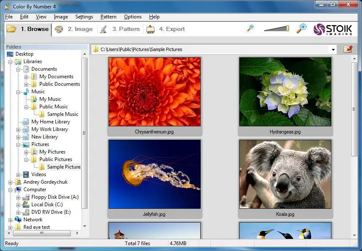Open the Options menu

click(x=133, y=17)
